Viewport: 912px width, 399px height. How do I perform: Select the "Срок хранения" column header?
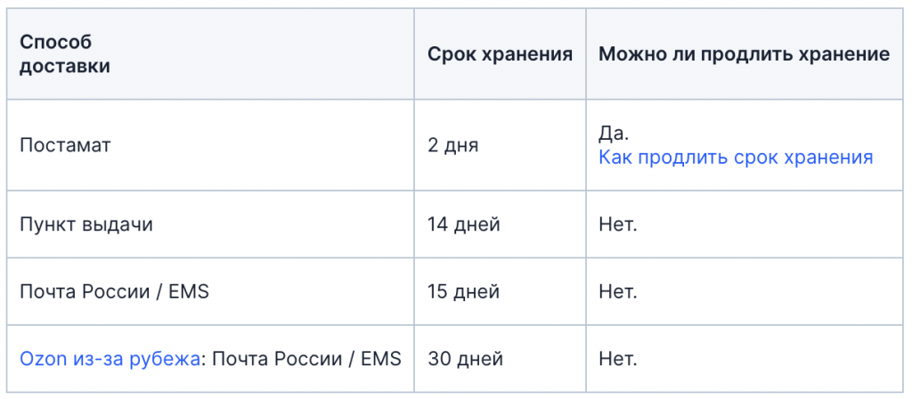click(500, 54)
